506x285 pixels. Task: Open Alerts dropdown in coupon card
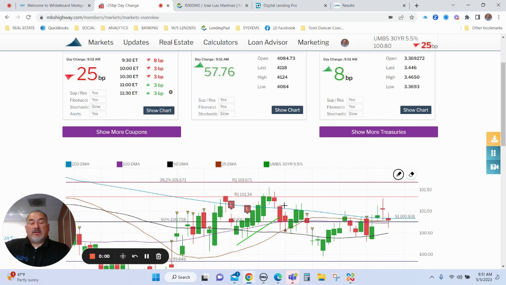[98, 114]
